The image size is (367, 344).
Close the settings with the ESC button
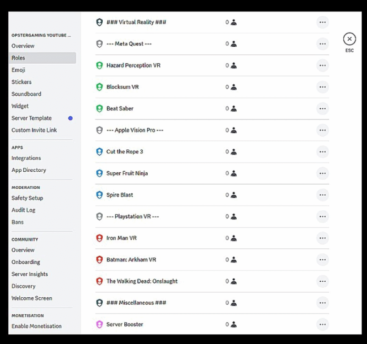click(x=350, y=39)
